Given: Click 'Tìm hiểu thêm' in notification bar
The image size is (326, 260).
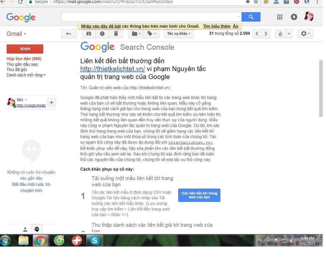Looking at the screenshot, I should (x=217, y=26).
